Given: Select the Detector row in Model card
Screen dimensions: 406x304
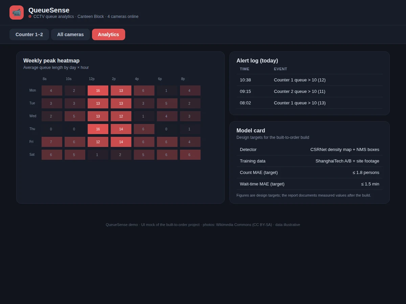Looking at the screenshot, I should pos(310,150).
